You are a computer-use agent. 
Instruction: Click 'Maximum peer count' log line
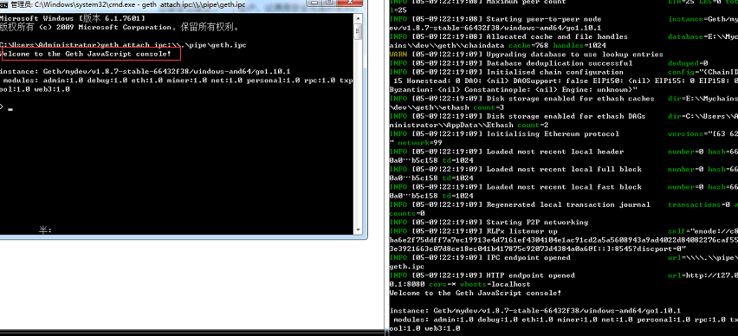pyautogui.click(x=527, y=2)
